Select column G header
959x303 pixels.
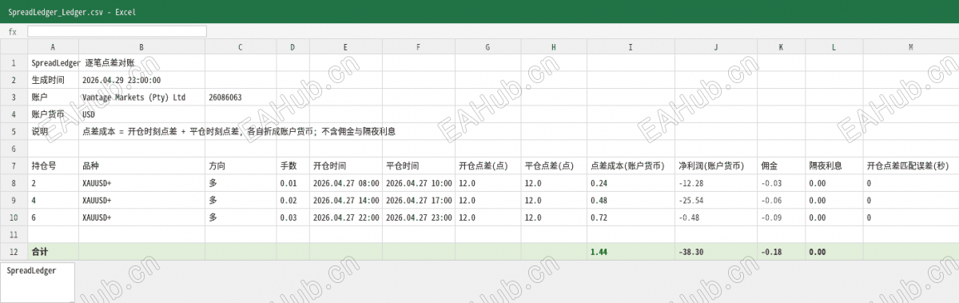pyautogui.click(x=487, y=47)
